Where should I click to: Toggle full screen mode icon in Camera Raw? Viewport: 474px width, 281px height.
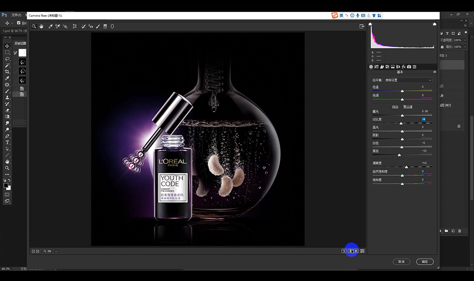tap(362, 26)
